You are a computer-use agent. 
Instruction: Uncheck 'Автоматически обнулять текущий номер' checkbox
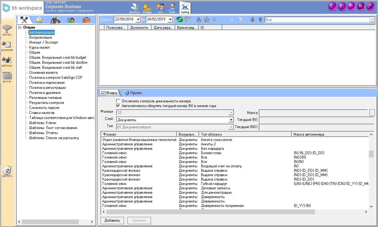[x=118, y=106]
